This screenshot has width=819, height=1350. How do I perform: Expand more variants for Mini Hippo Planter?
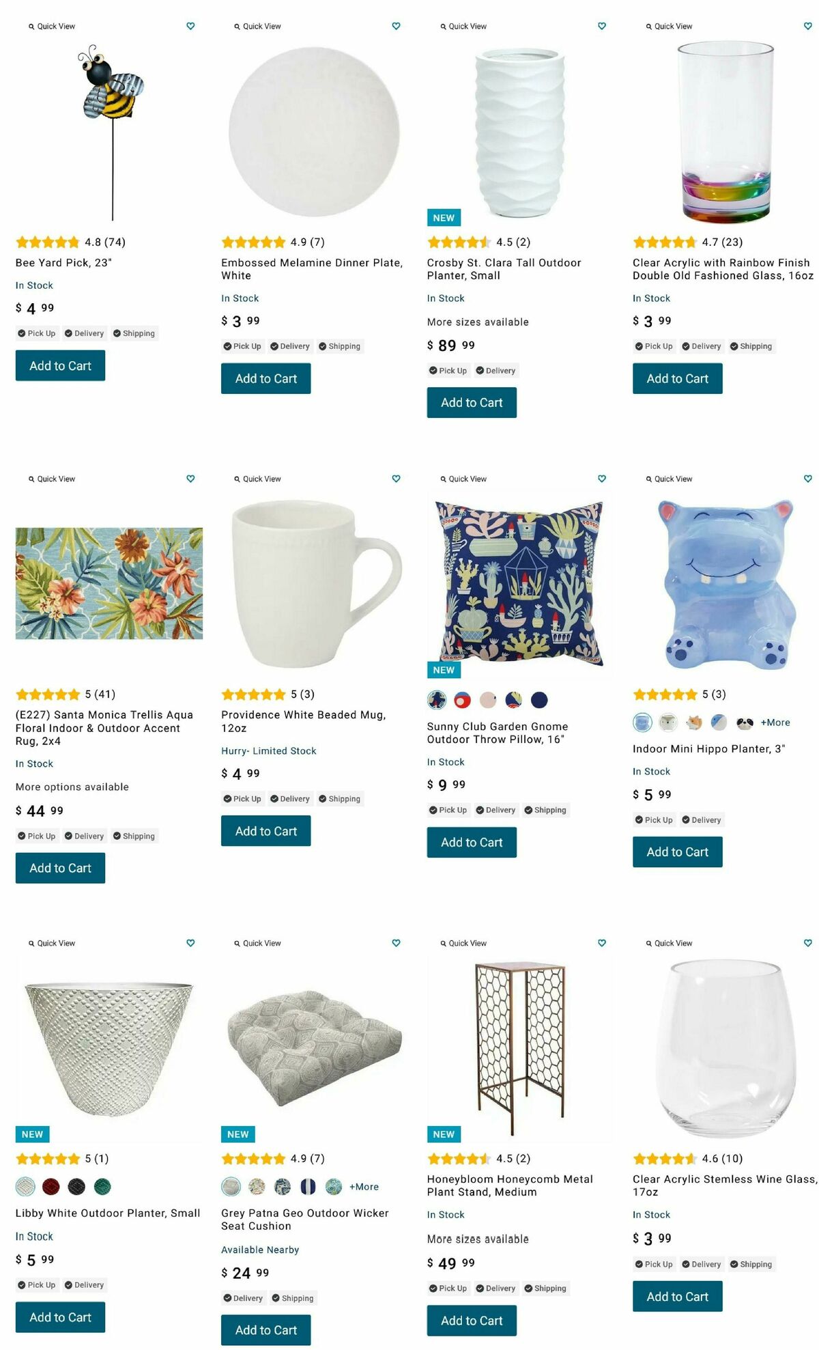coord(775,722)
